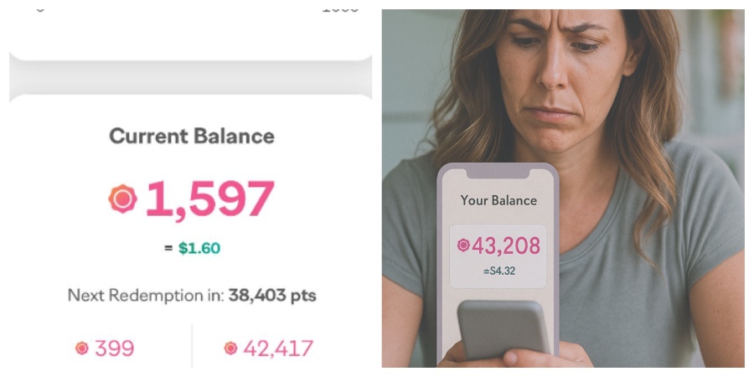Tap the coin icon next to 43,208
Viewport: 754px width, 377px height.
[x=463, y=245]
